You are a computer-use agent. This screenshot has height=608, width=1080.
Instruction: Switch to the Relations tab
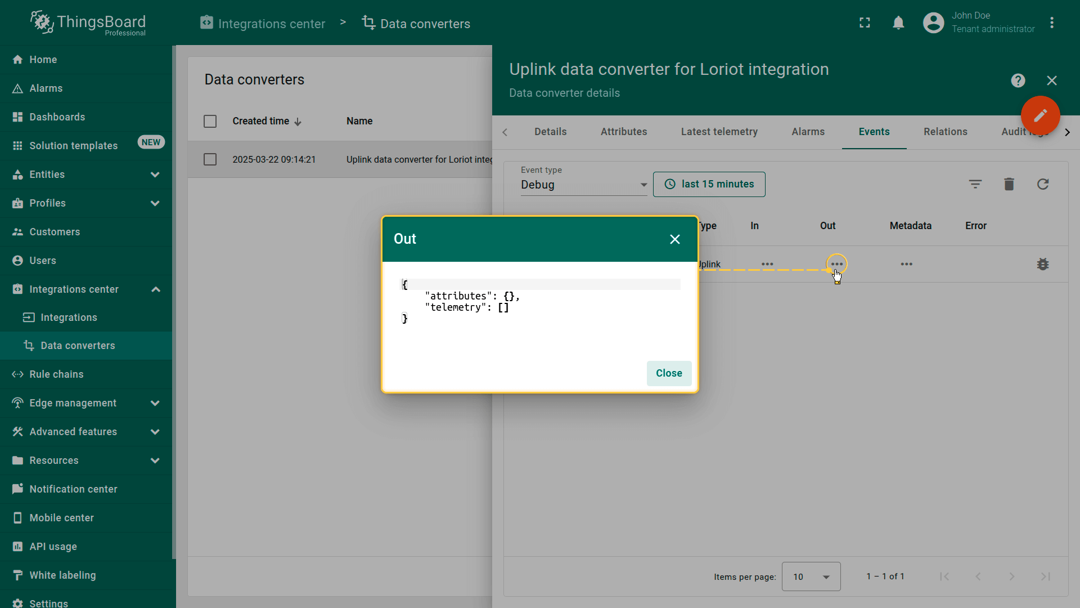(x=945, y=132)
